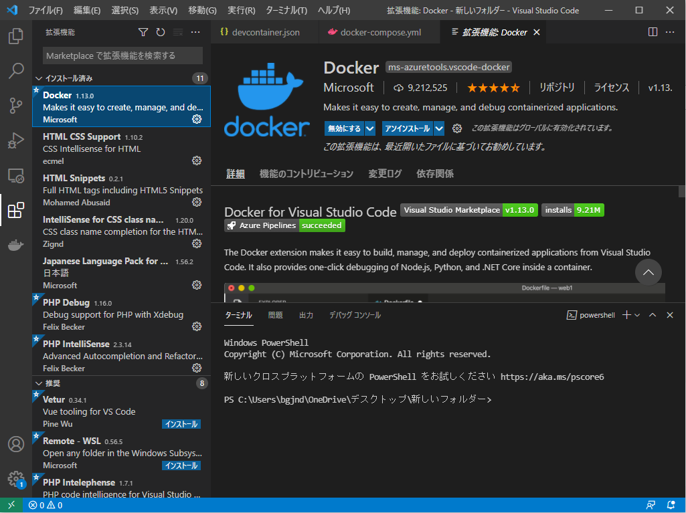Refresh the extensions list
The height and width of the screenshot is (513, 686).
click(161, 32)
